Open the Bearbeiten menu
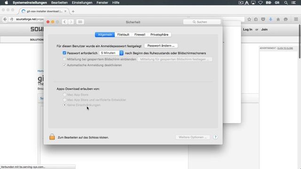 59,3
